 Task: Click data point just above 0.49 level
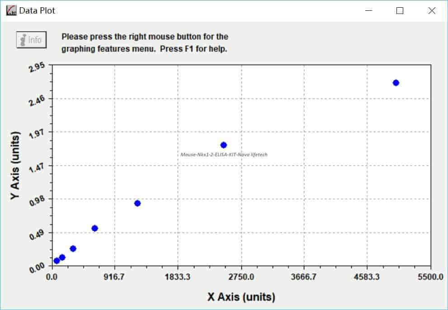tap(95, 228)
